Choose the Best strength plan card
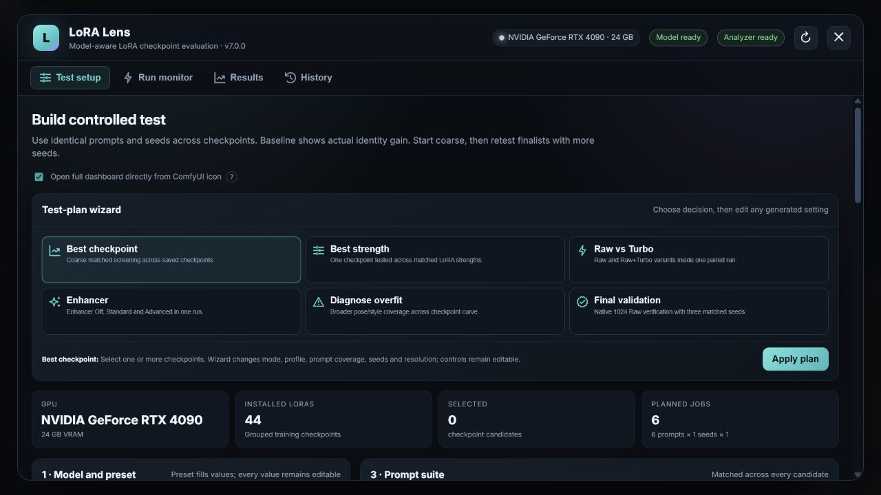The width and height of the screenshot is (881, 495). pos(435,260)
